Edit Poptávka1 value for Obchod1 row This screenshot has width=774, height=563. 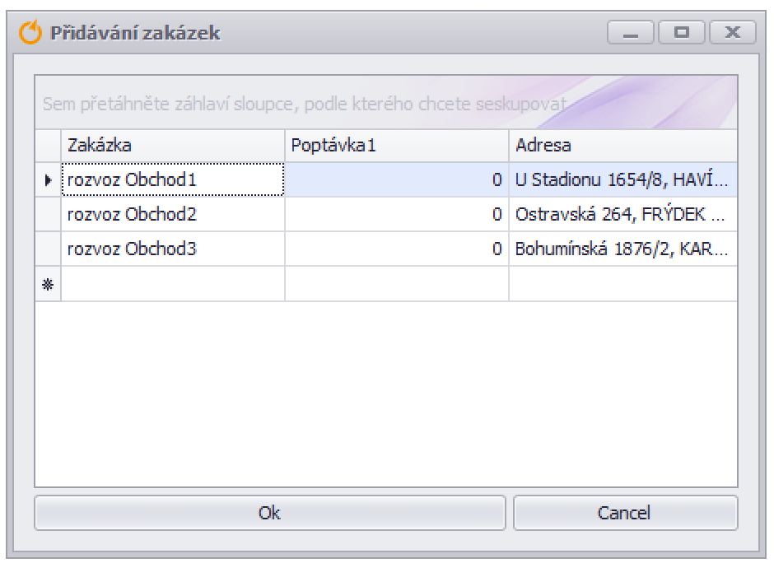coord(397,179)
